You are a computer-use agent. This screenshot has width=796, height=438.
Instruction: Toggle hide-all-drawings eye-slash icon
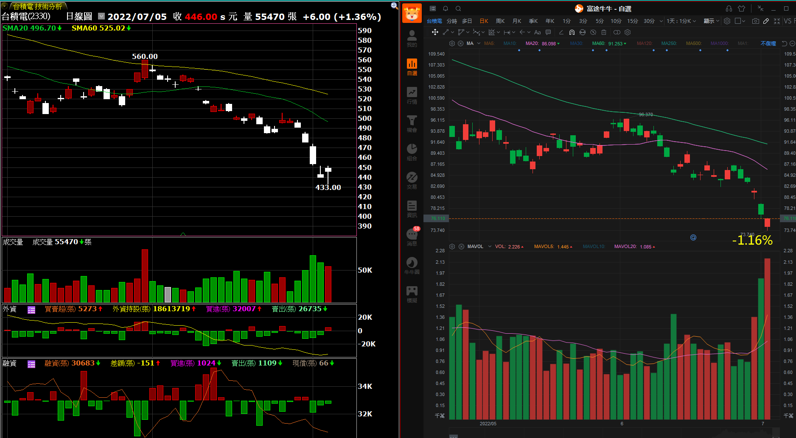coord(593,32)
